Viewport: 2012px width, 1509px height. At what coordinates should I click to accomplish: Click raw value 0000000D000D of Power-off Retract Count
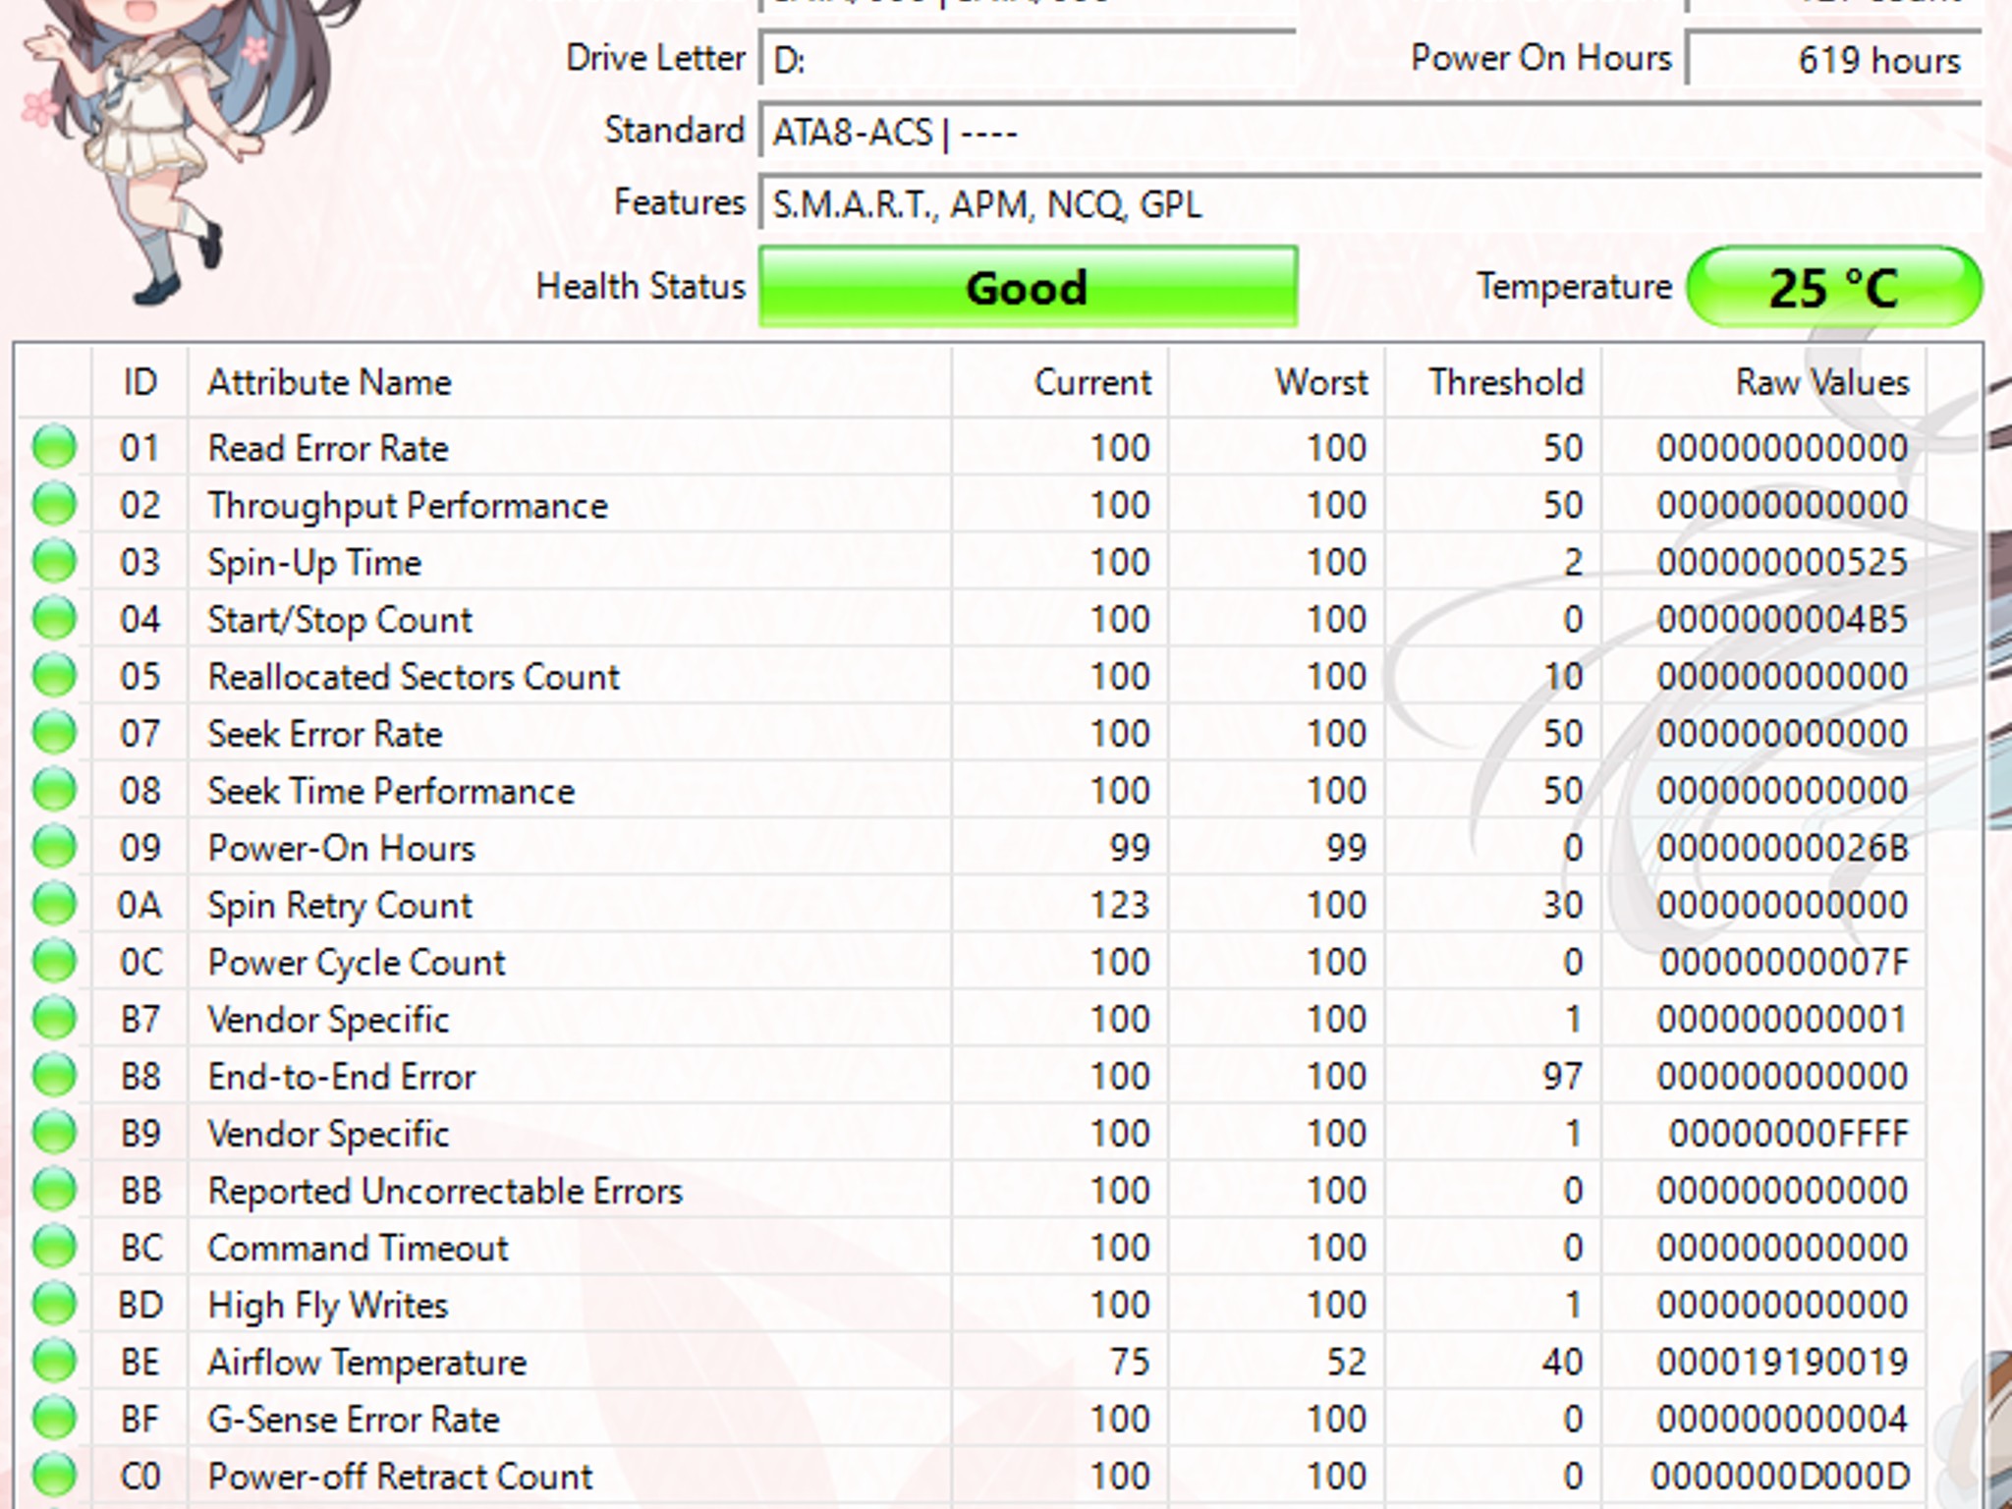[x=1780, y=1476]
